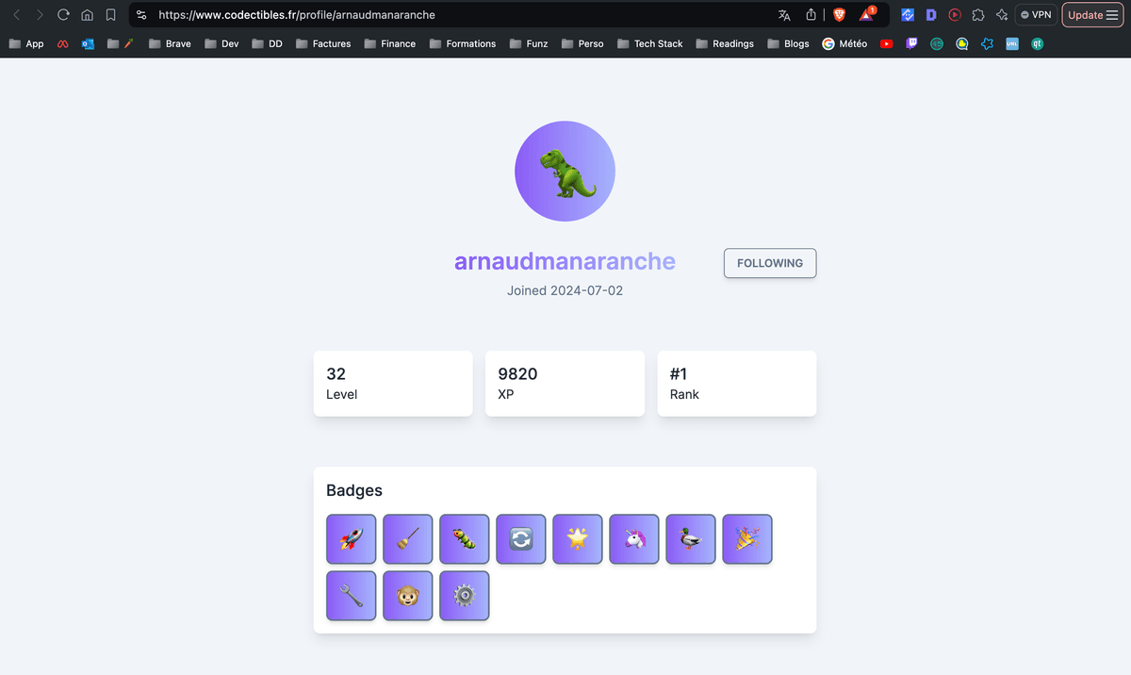Select the glowing star badge
Image resolution: width=1131 pixels, height=675 pixels.
577,538
